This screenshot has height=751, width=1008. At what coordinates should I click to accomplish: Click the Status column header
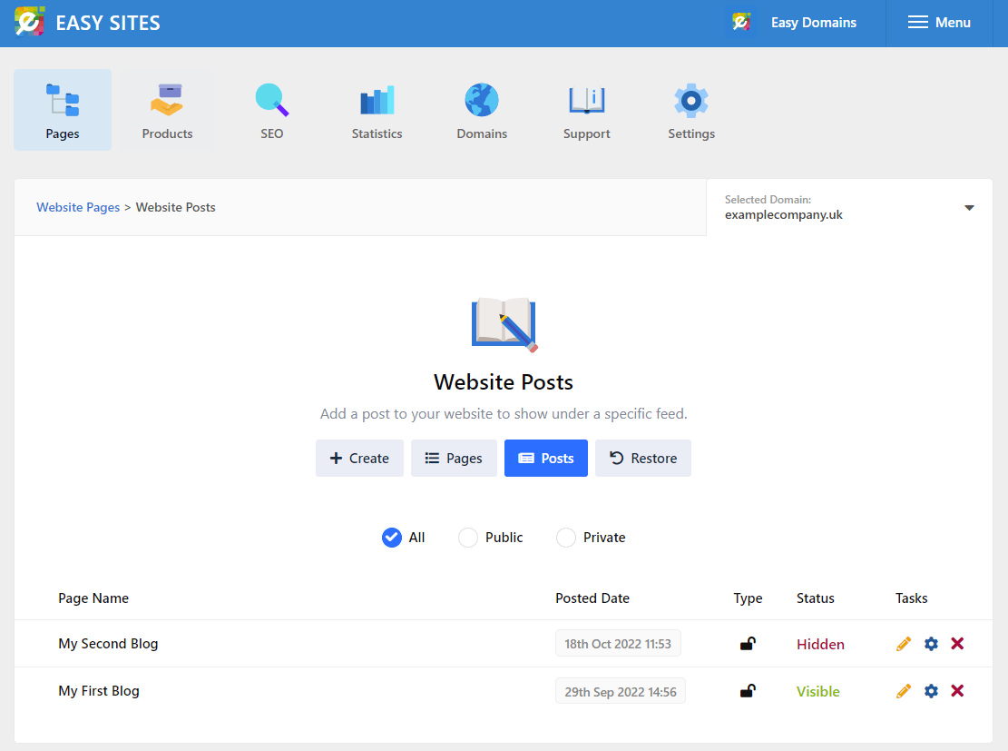coord(815,598)
